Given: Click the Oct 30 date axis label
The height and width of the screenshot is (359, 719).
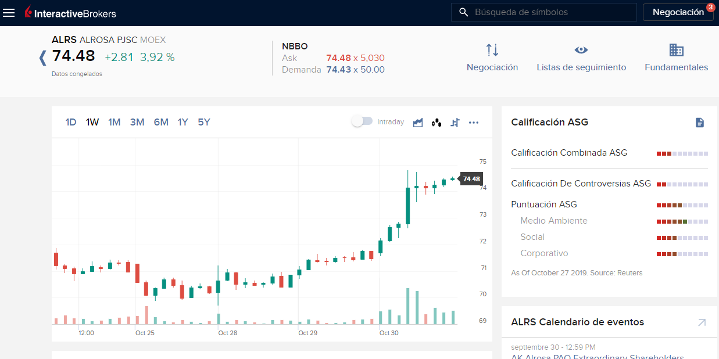Looking at the screenshot, I should pyautogui.click(x=389, y=333).
